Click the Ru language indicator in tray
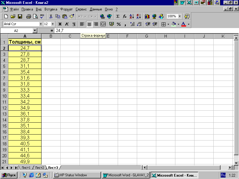 [223, 175]
